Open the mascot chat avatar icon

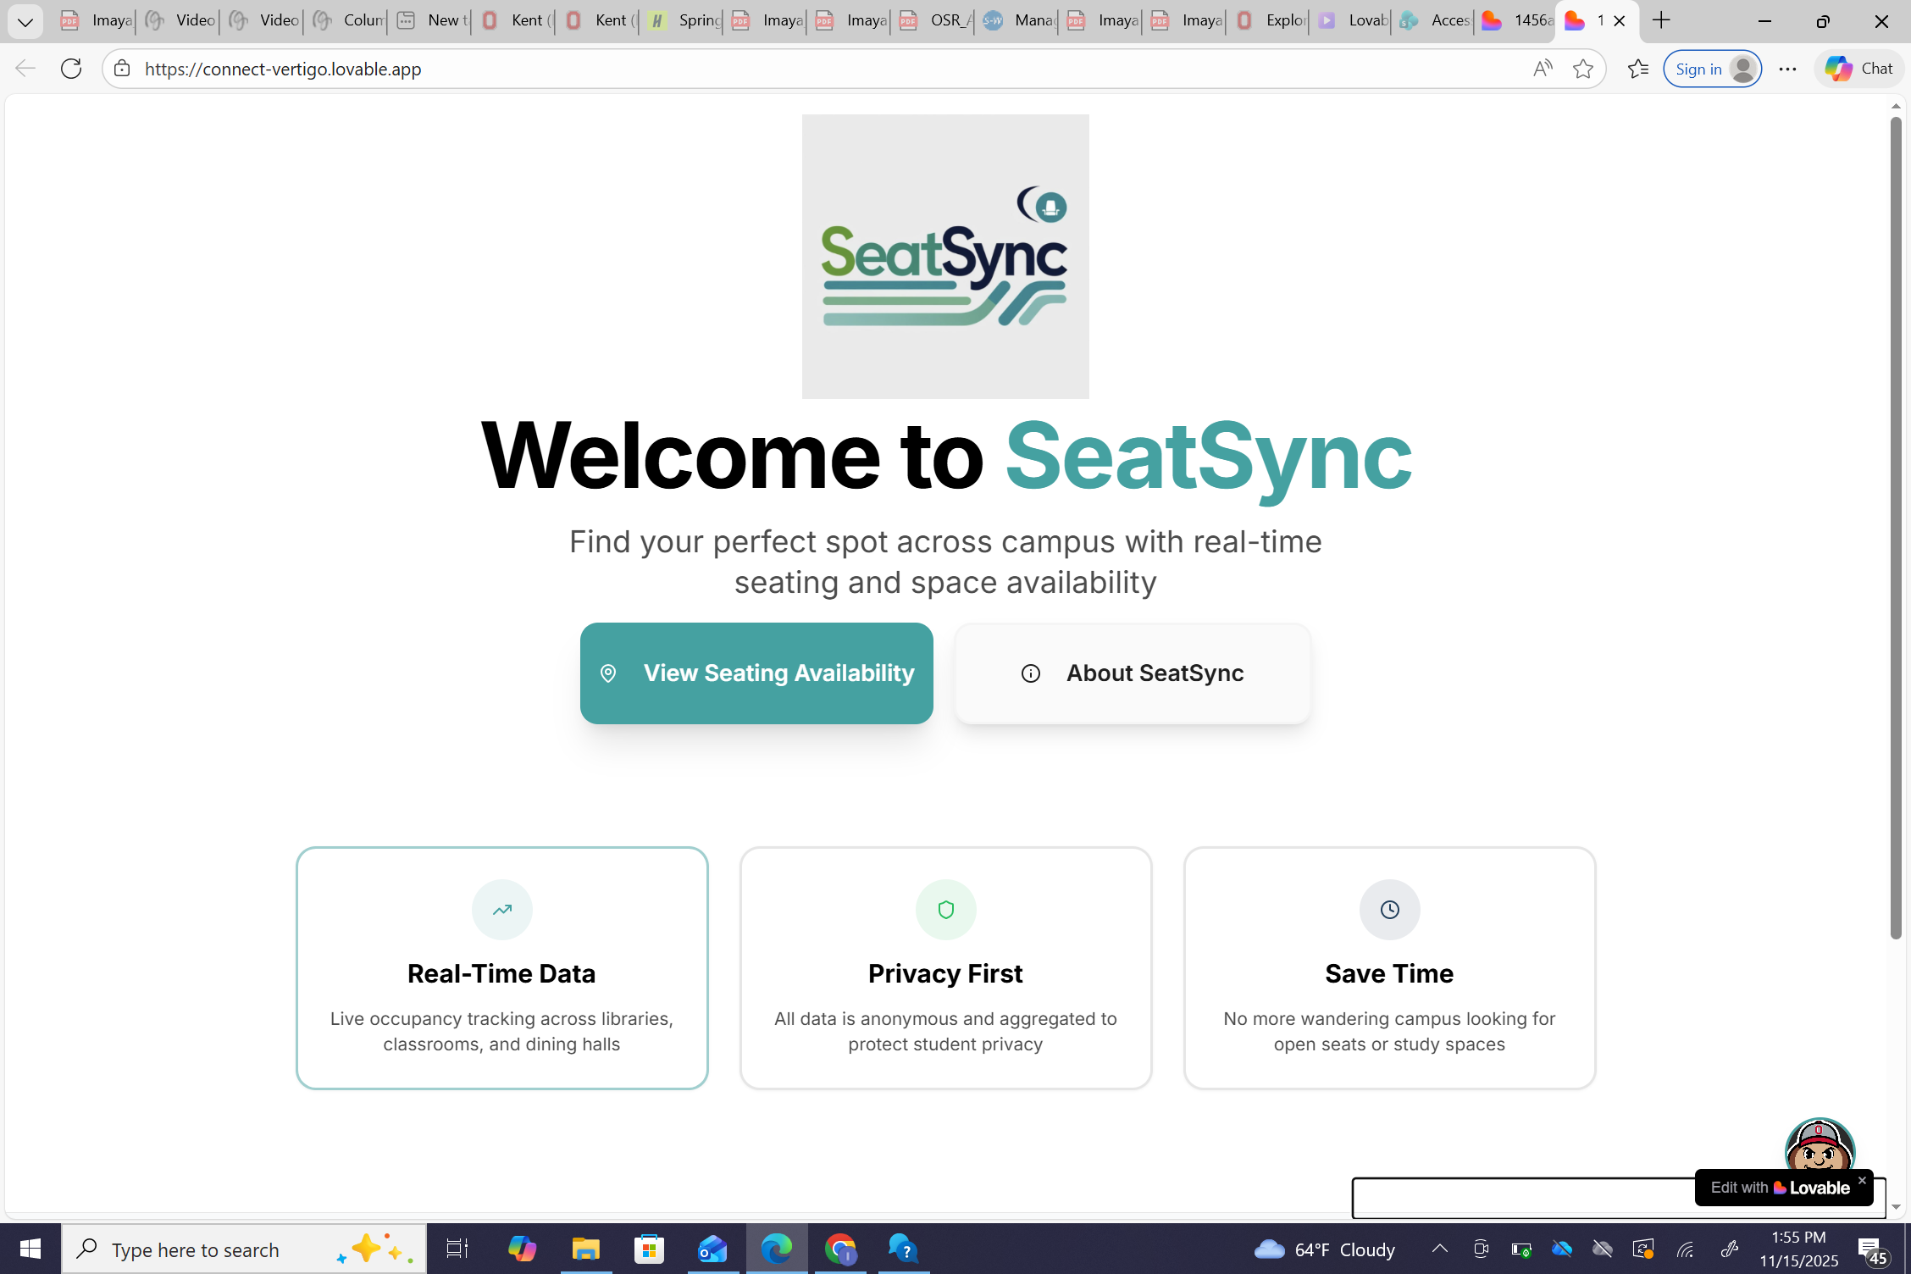1819,1145
